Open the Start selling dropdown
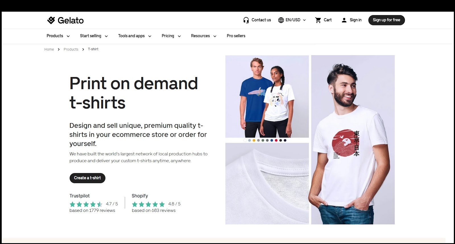The image size is (455, 244). pos(94,36)
